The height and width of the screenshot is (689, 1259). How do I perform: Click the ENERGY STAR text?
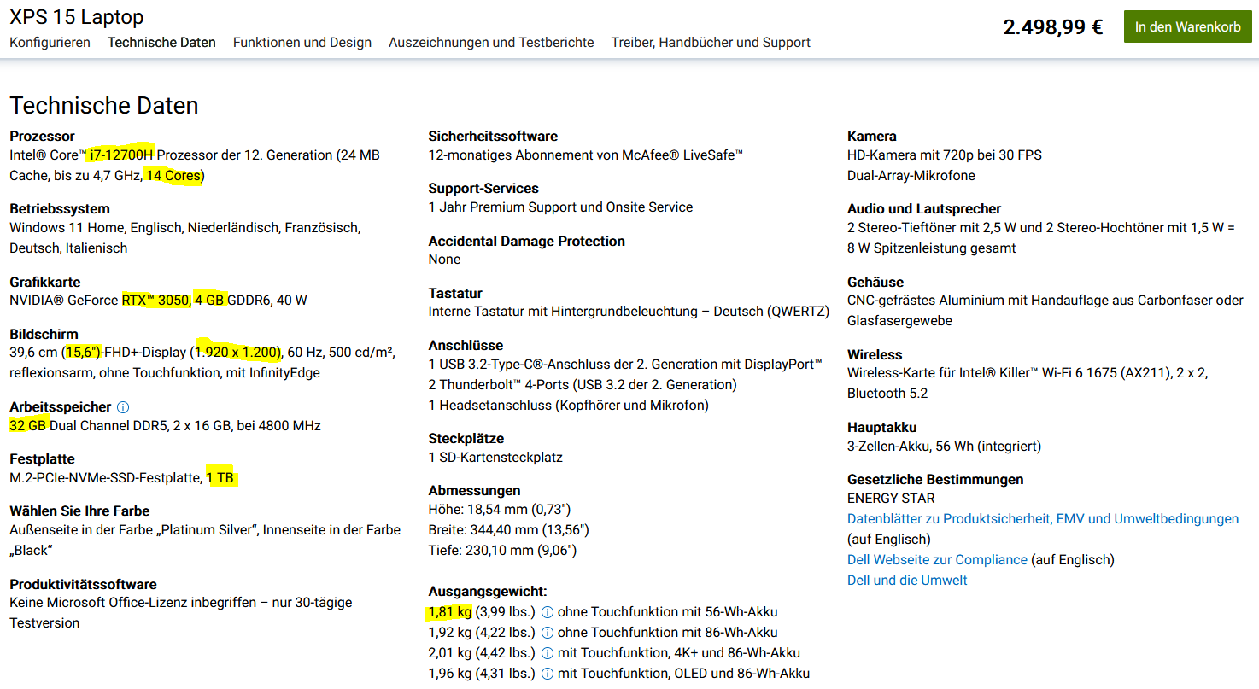[x=891, y=498]
